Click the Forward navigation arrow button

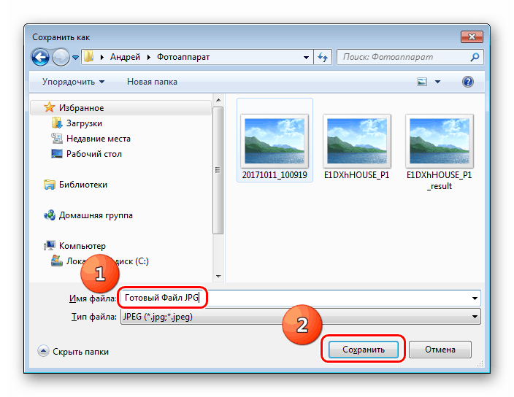(61, 56)
